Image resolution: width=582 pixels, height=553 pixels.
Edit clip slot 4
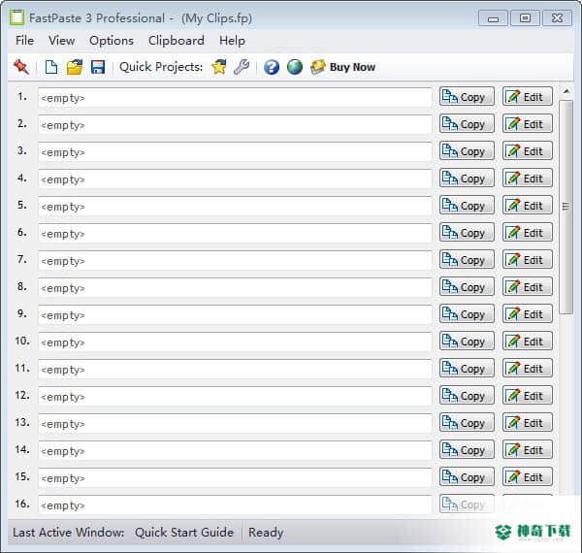point(528,178)
